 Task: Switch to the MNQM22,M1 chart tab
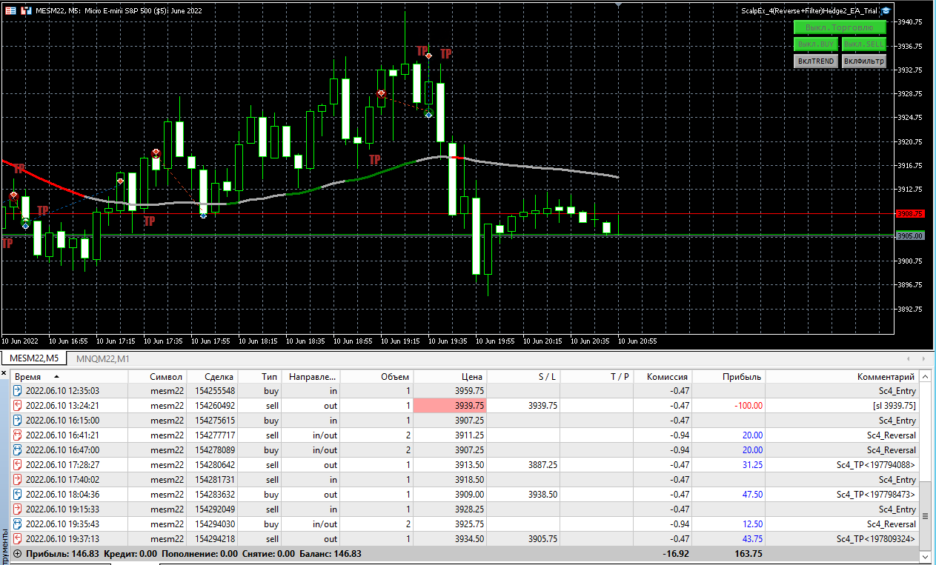click(x=103, y=358)
